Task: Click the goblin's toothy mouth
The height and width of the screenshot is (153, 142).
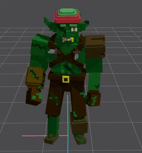Action: pos(68,40)
